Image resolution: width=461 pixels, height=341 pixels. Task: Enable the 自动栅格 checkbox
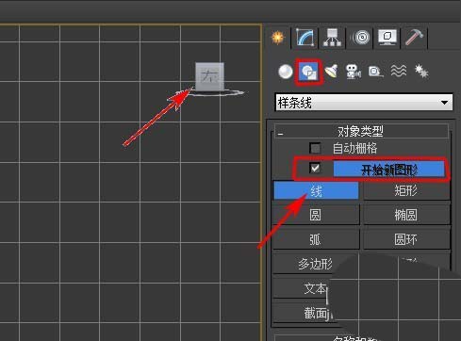pos(315,148)
